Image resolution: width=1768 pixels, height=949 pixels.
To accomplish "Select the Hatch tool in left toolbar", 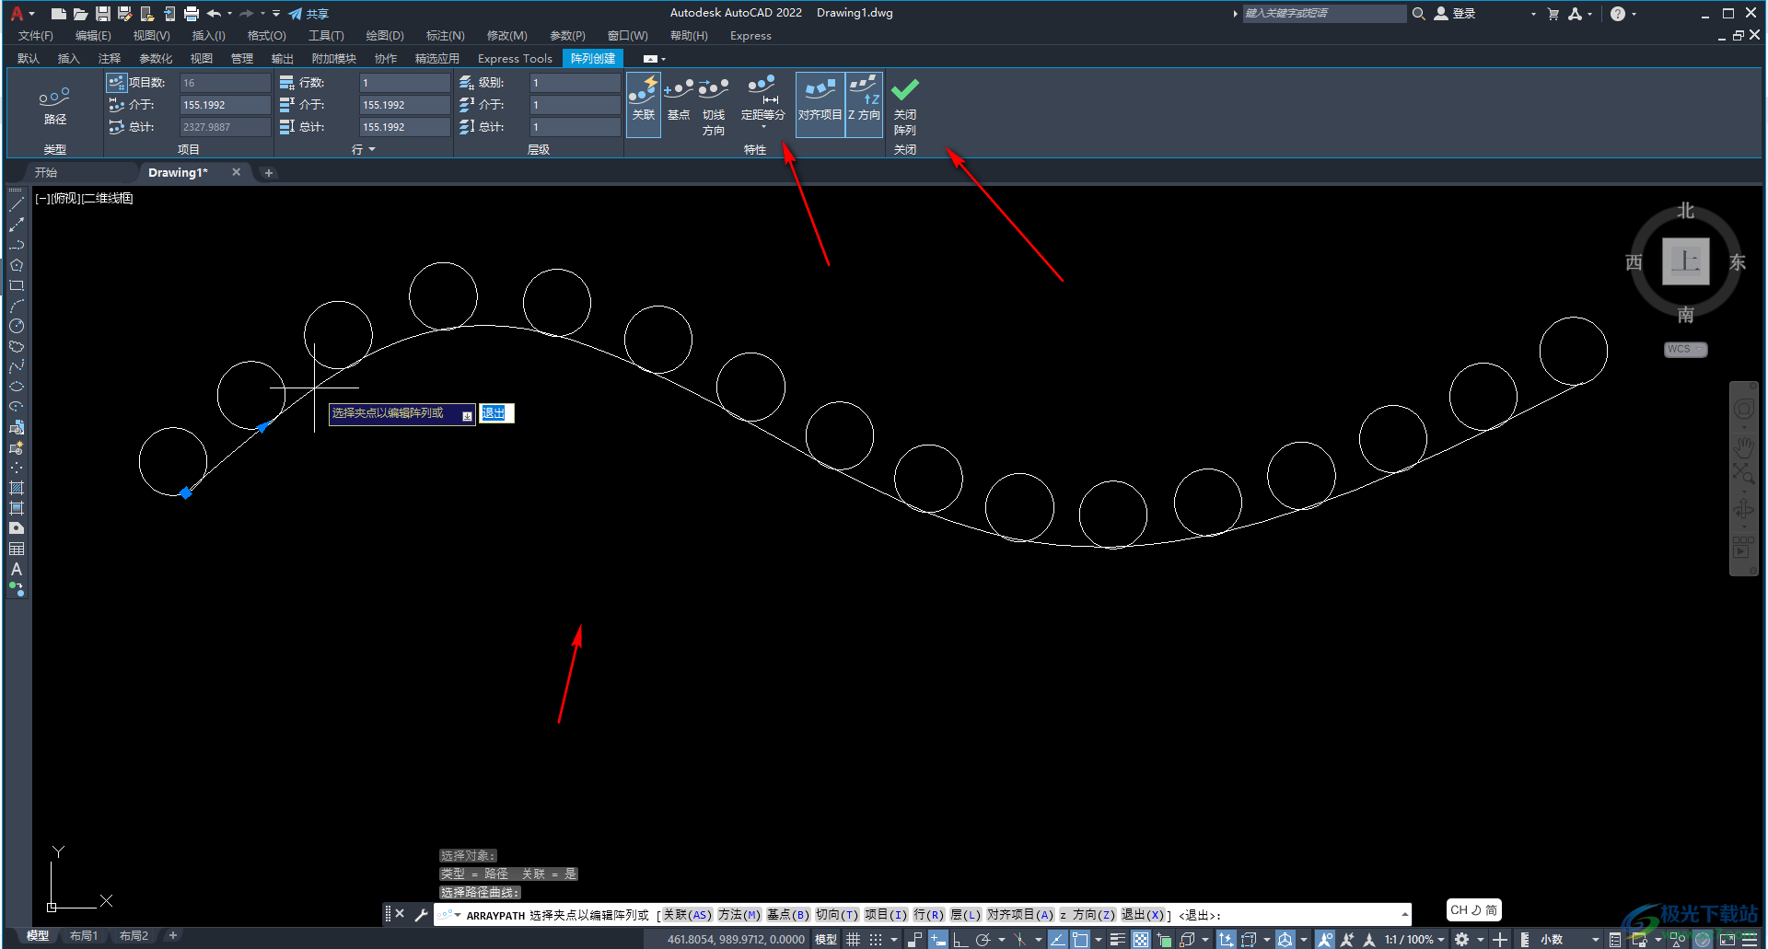I will [x=17, y=488].
